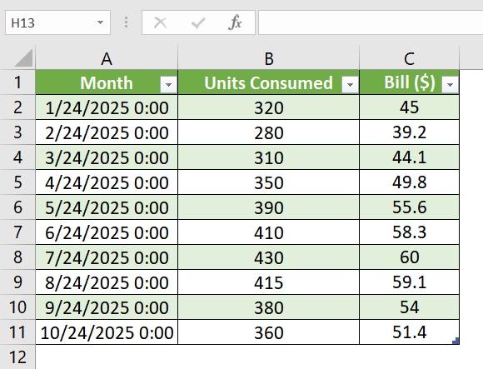Open the Month column filter dropdown
This screenshot has height=369, width=483.
click(168, 84)
